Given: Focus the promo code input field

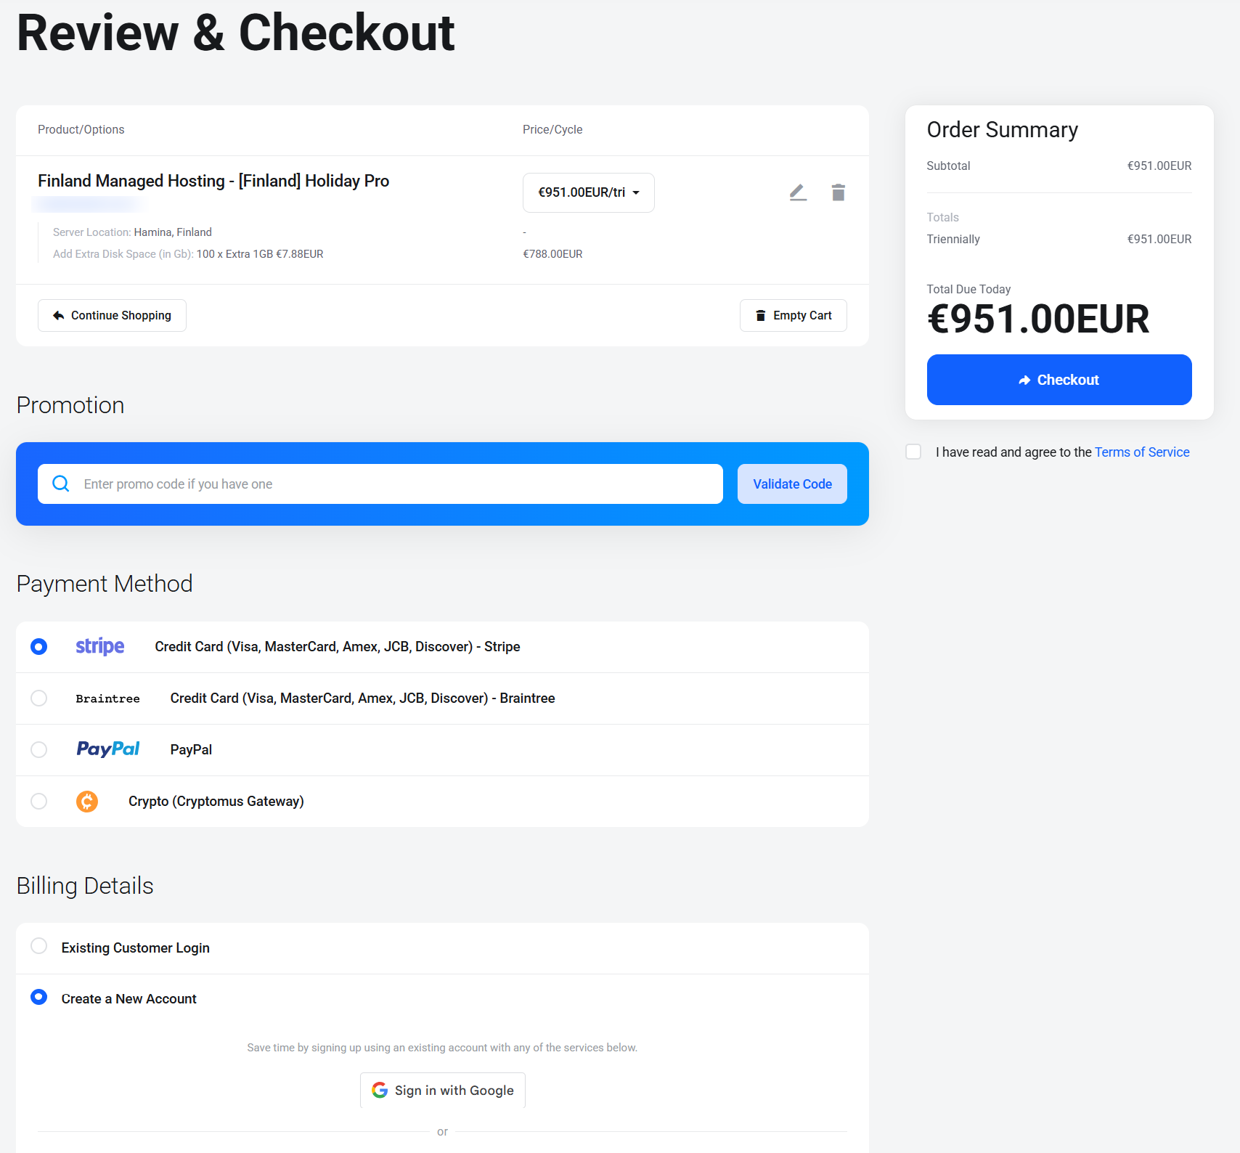Looking at the screenshot, I should point(380,484).
